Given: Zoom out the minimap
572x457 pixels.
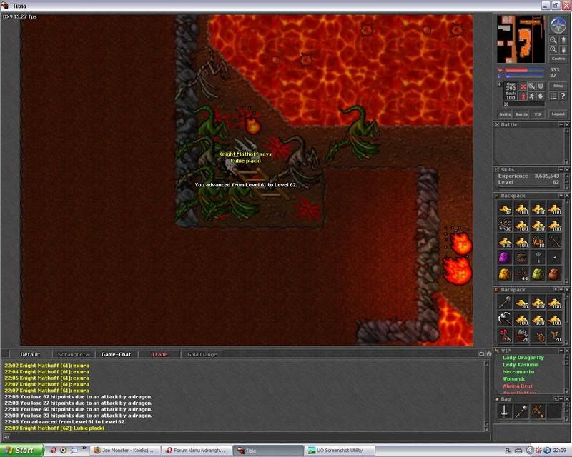Looking at the screenshot, I should 553,40.
